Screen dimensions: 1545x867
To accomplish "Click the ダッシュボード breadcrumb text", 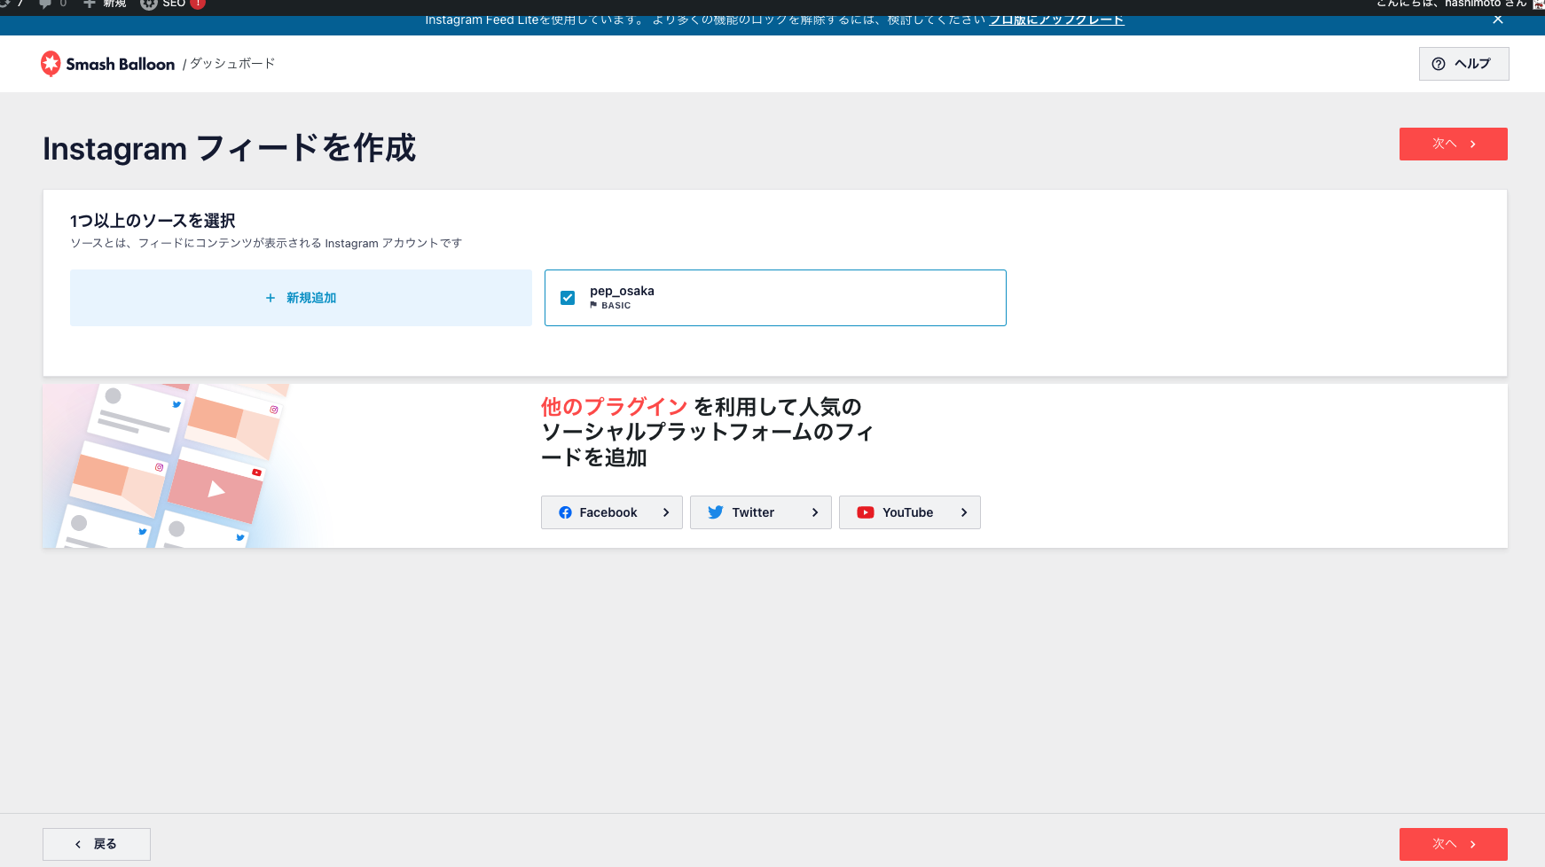I will click(x=232, y=64).
